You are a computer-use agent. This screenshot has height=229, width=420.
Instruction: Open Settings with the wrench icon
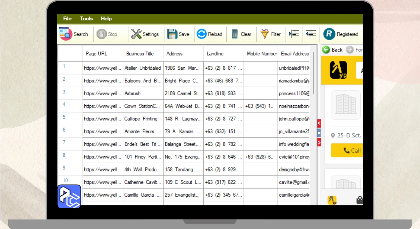click(x=136, y=34)
